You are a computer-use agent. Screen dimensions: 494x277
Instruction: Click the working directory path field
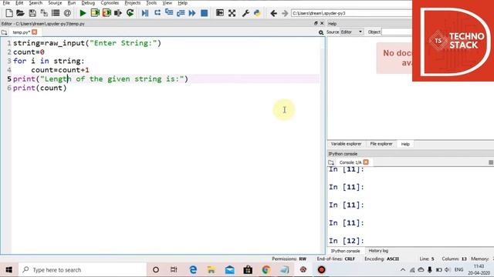pos(351,13)
